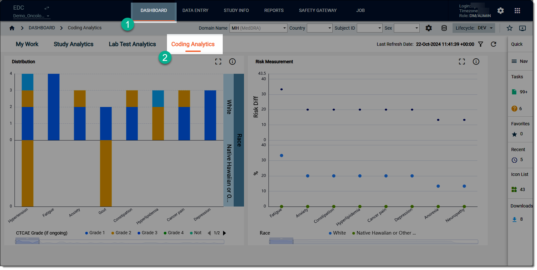Open Domain Name dropdown MH (MedDRA)
The width and height of the screenshot is (537, 270).
[x=258, y=28]
